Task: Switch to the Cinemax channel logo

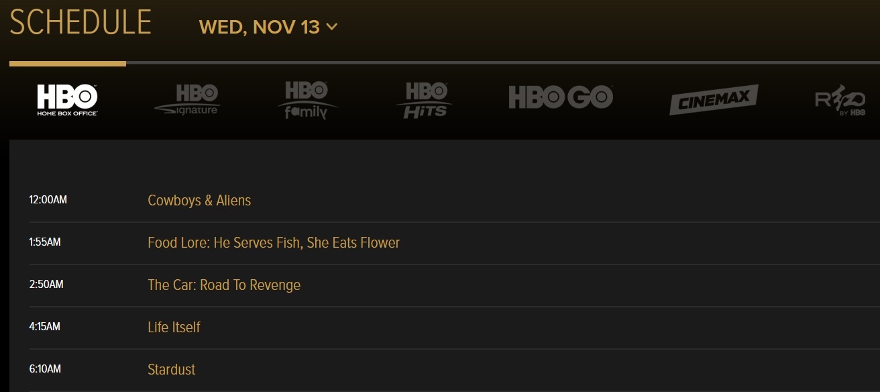Action: (714, 99)
